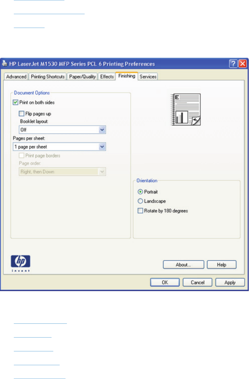Open the Services tab
This screenshot has height=379, width=249.
tap(148, 77)
